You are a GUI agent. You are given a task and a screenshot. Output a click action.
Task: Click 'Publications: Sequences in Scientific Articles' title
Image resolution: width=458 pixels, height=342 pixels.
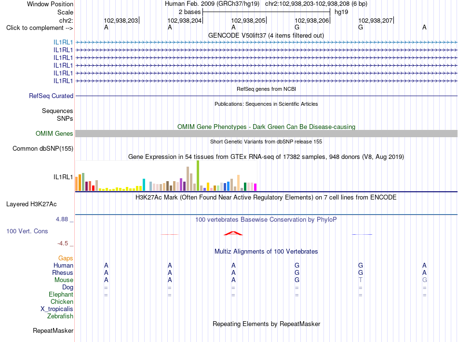click(266, 104)
